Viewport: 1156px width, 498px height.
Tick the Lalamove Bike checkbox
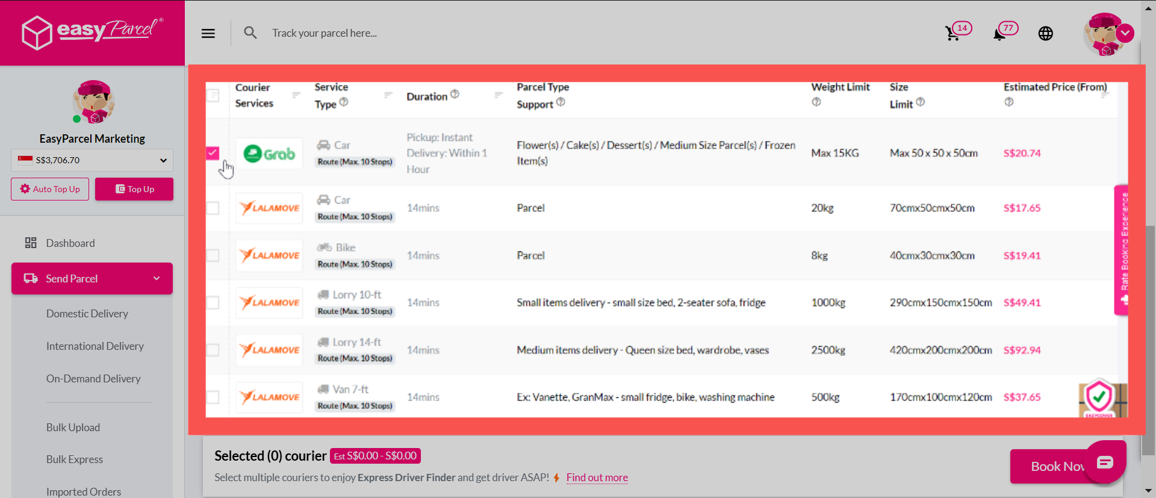coord(213,255)
